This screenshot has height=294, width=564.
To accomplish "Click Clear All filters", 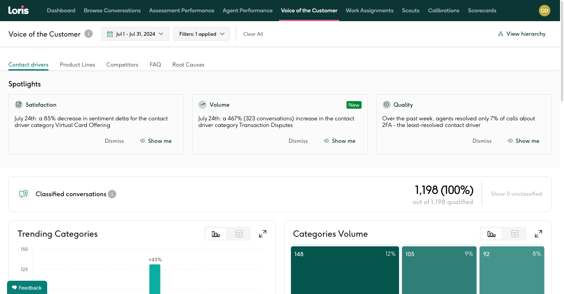I will click(x=253, y=34).
